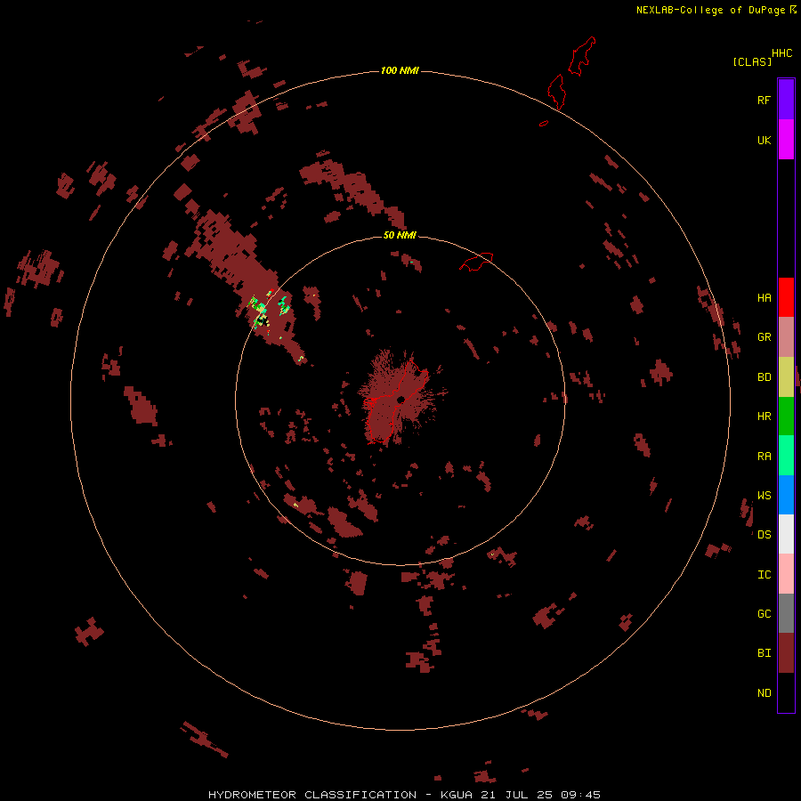Select the HA legend label
This screenshot has height=801, width=801.
click(764, 298)
